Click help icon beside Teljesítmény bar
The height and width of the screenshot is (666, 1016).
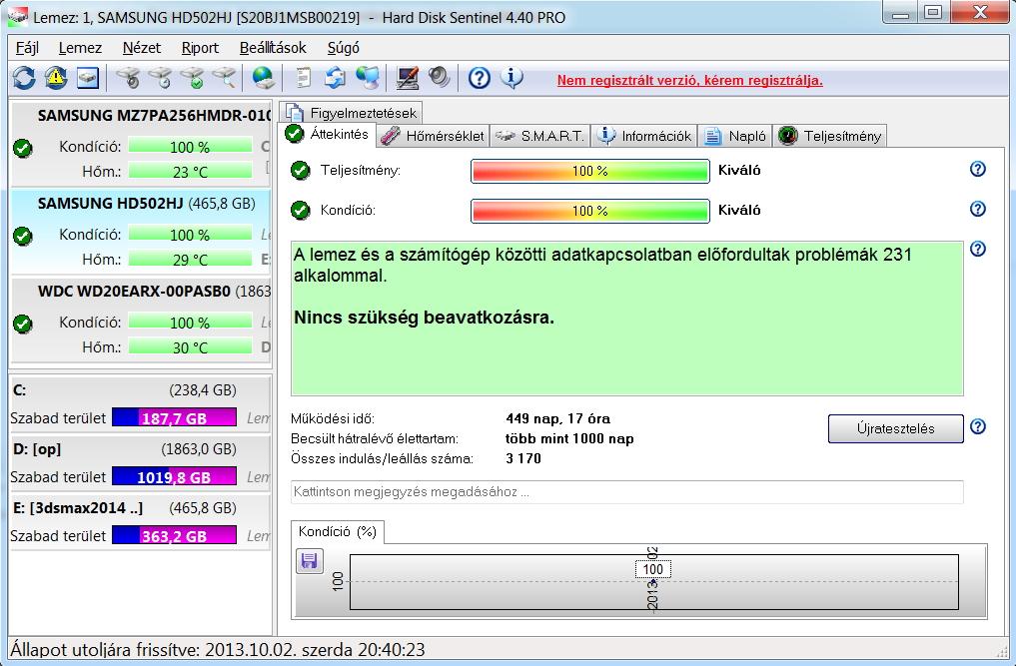(978, 169)
